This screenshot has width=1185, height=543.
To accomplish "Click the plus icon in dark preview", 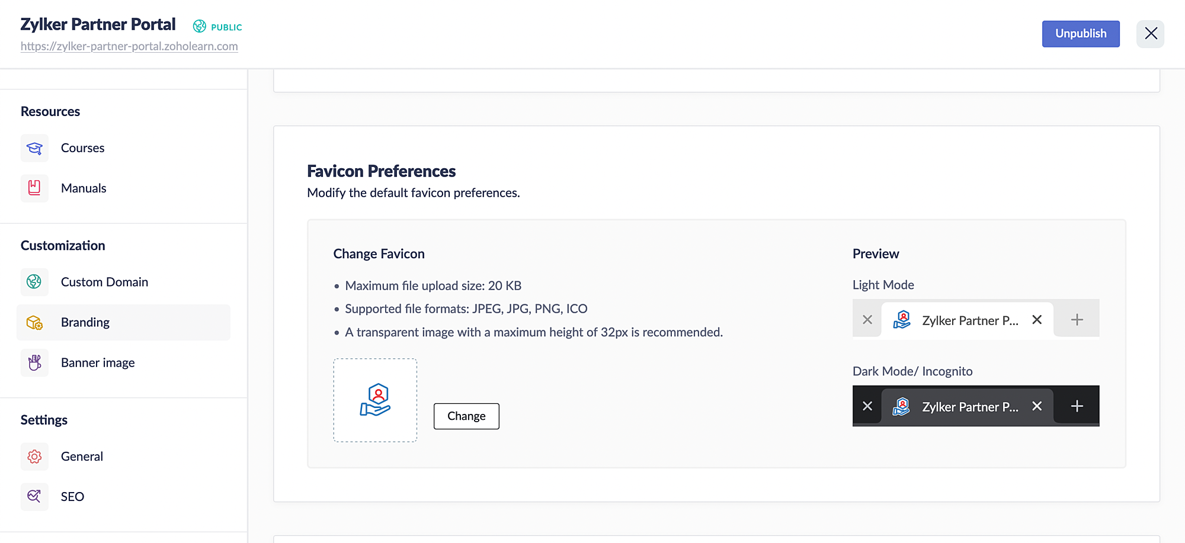I will pyautogui.click(x=1077, y=406).
